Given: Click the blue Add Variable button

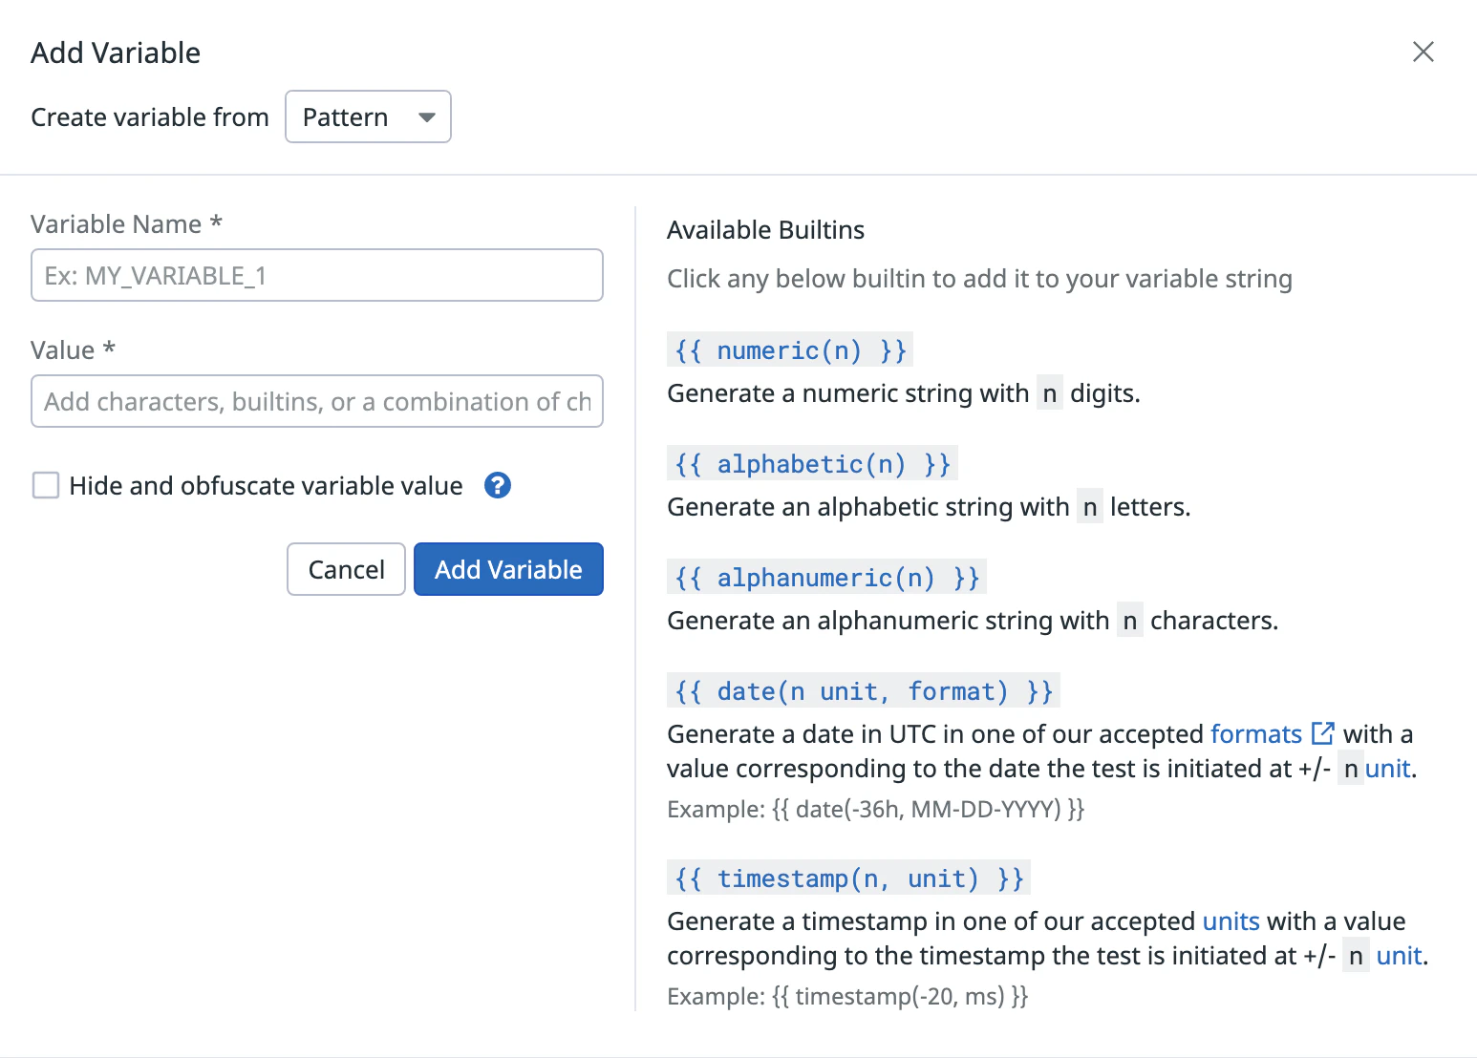Looking at the screenshot, I should click(508, 569).
